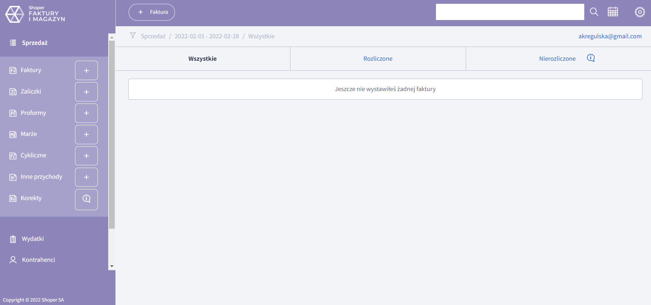Select the Wszystkie tab
Screen dimensions: 651x305
(x=203, y=59)
